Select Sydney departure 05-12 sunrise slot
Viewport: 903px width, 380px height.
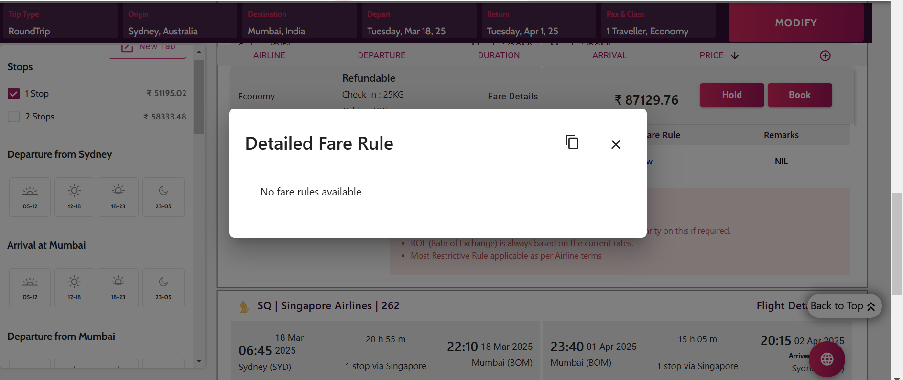30,197
